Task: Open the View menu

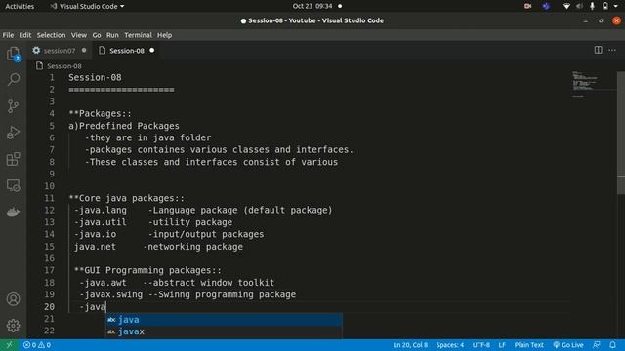Action: coord(79,35)
